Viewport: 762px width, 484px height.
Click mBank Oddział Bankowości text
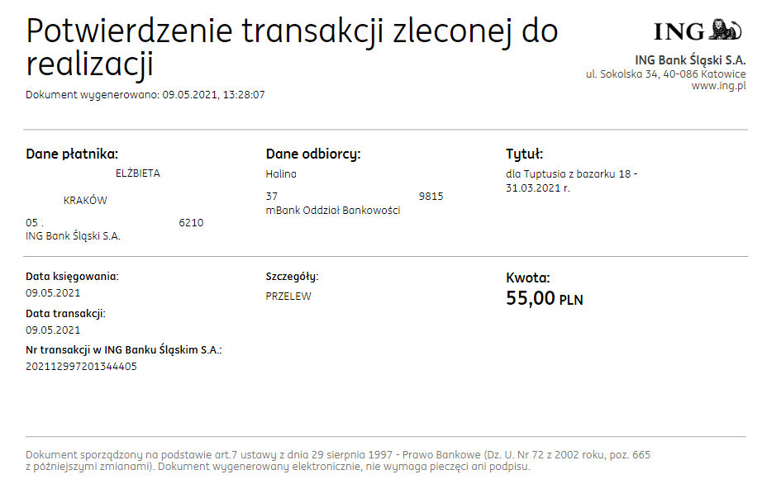[x=333, y=211]
